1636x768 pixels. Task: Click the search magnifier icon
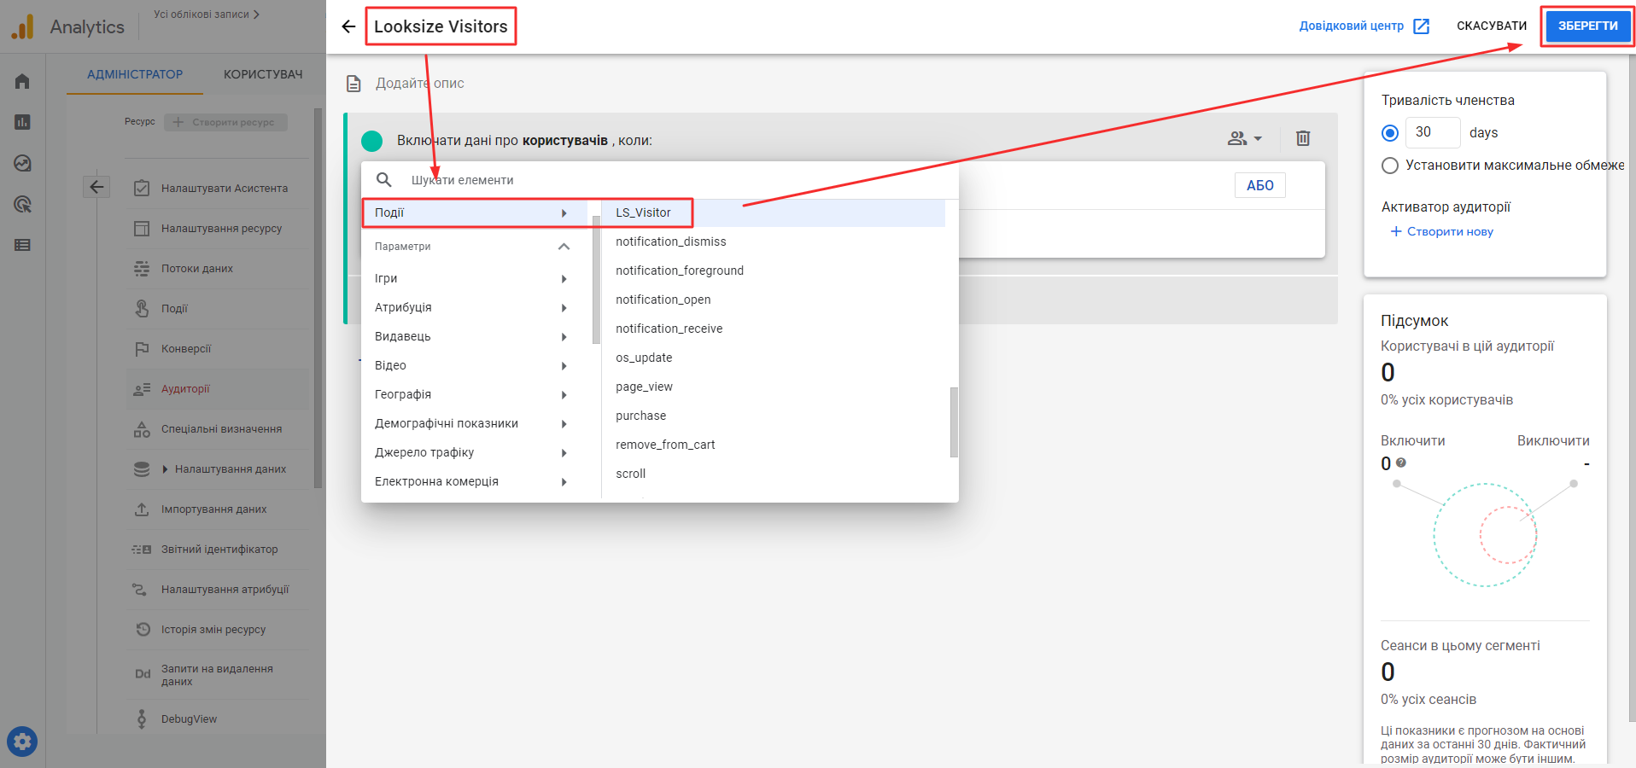[384, 180]
